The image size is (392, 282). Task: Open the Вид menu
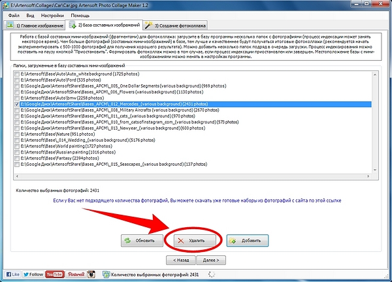pyautogui.click(x=30, y=16)
